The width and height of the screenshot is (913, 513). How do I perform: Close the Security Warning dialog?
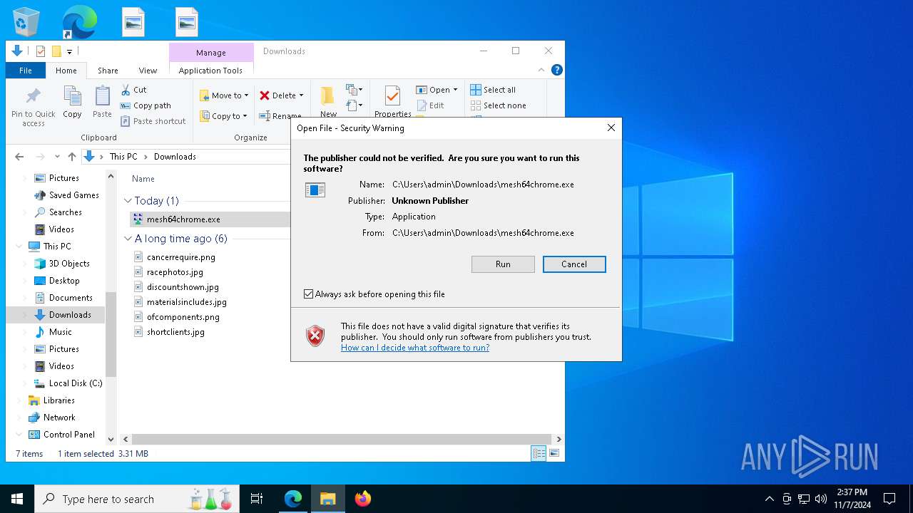[x=611, y=128]
